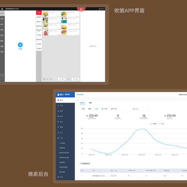The width and height of the screenshot is (187, 187).
Task: Expand the 员工 sidebar menu chevron
Action: [x=72, y=132]
